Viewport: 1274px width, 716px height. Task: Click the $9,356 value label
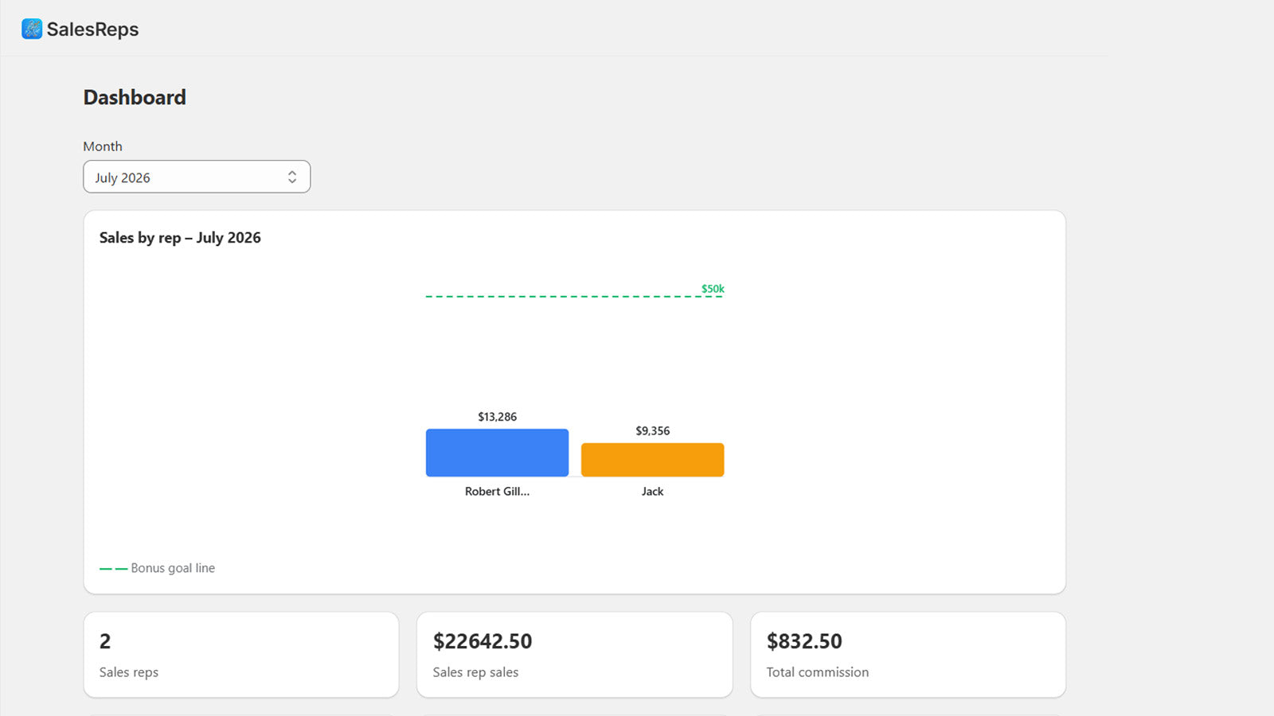coord(652,431)
